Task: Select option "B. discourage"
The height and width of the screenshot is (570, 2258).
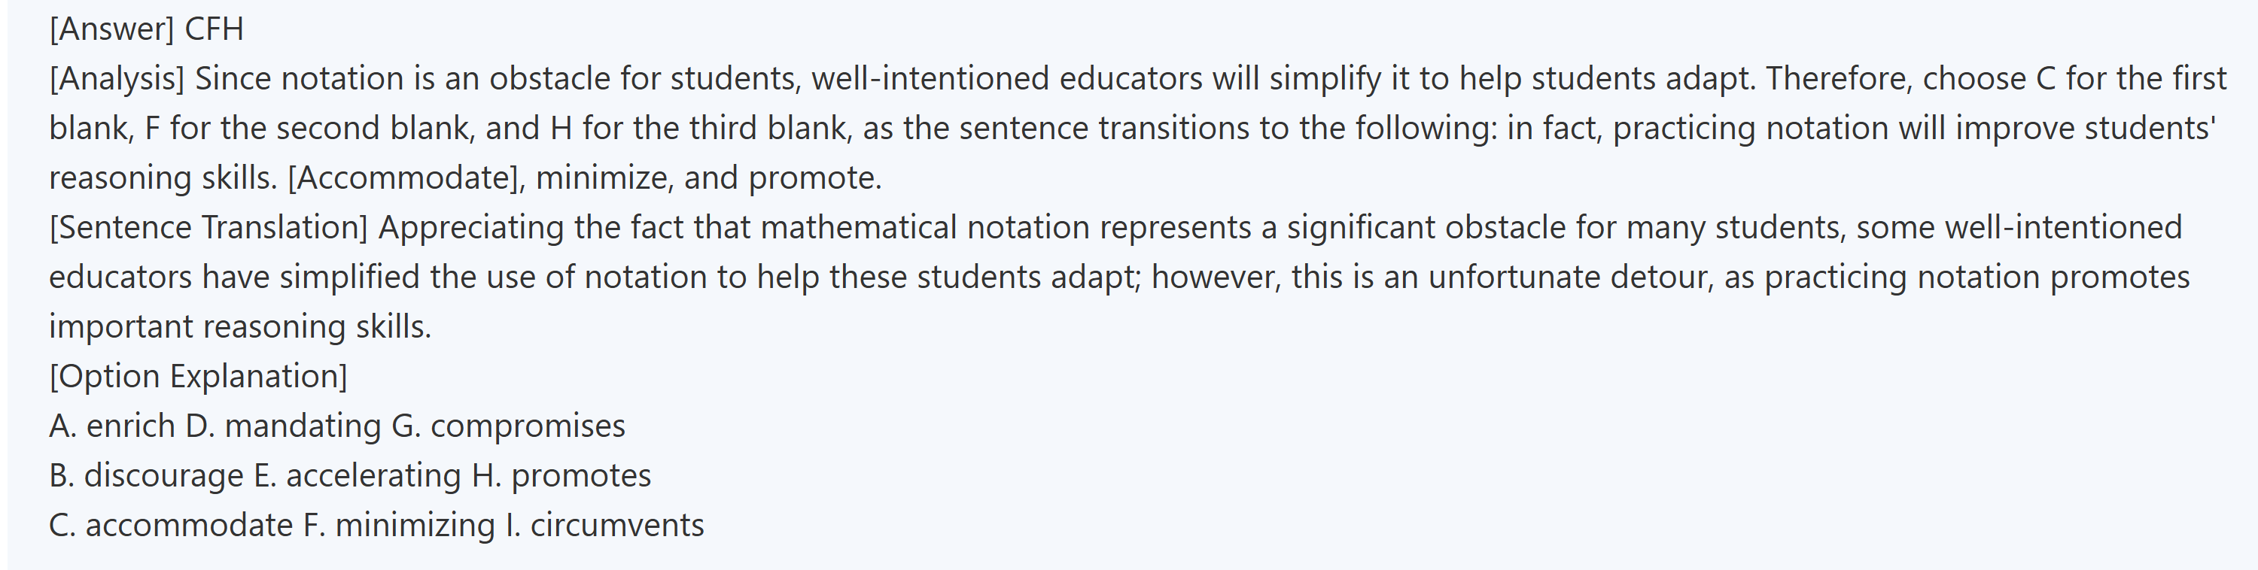Action: coord(145,475)
